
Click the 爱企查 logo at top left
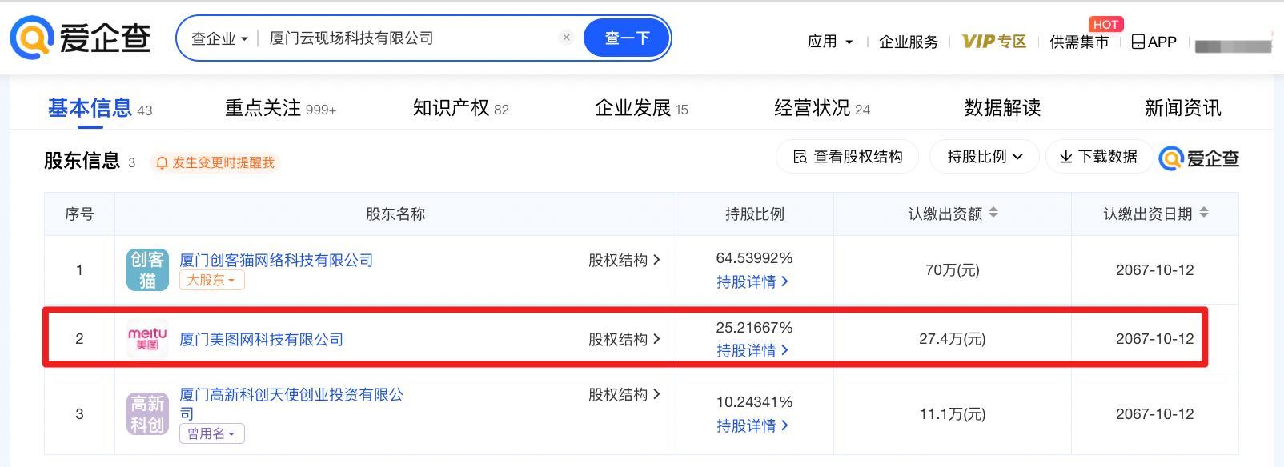80,38
